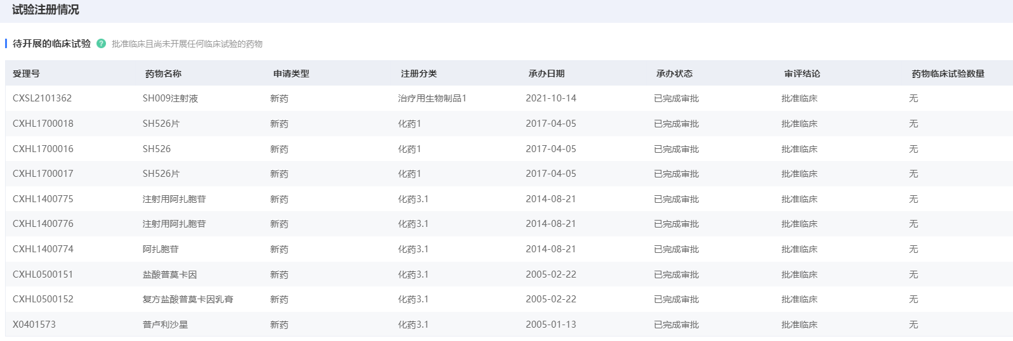
Task: Click 普卢利沙星 drug name
Action: click(x=165, y=325)
